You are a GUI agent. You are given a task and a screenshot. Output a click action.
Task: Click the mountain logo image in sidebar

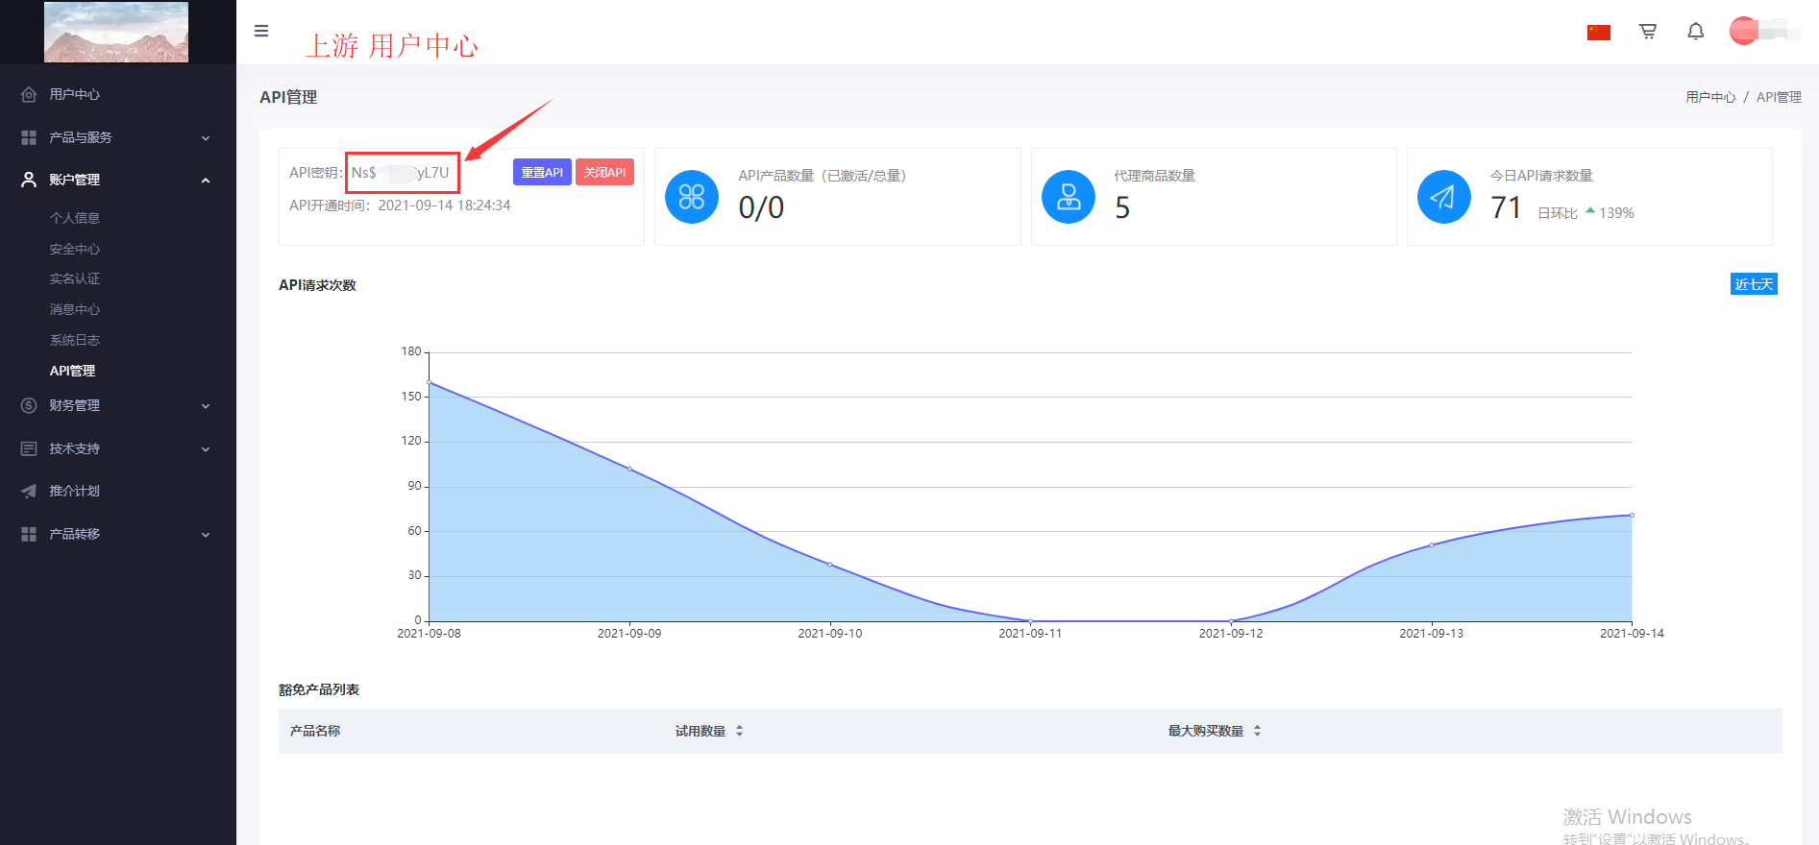(x=116, y=32)
